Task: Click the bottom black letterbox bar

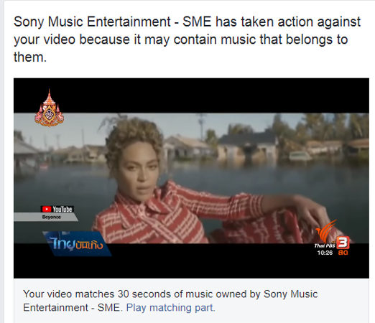Action: click(191, 261)
